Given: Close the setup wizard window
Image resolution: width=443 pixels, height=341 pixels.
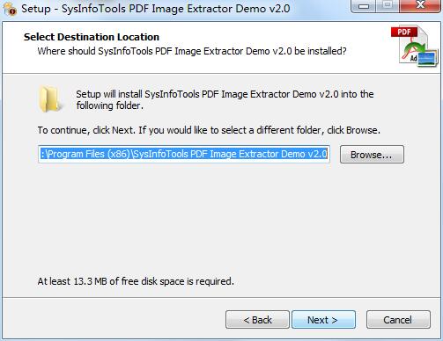Looking at the screenshot, I should tap(420, 5).
